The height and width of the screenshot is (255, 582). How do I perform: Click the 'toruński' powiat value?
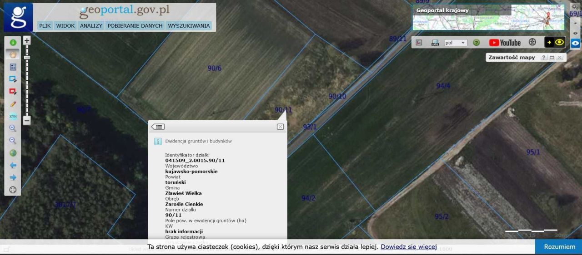click(175, 182)
